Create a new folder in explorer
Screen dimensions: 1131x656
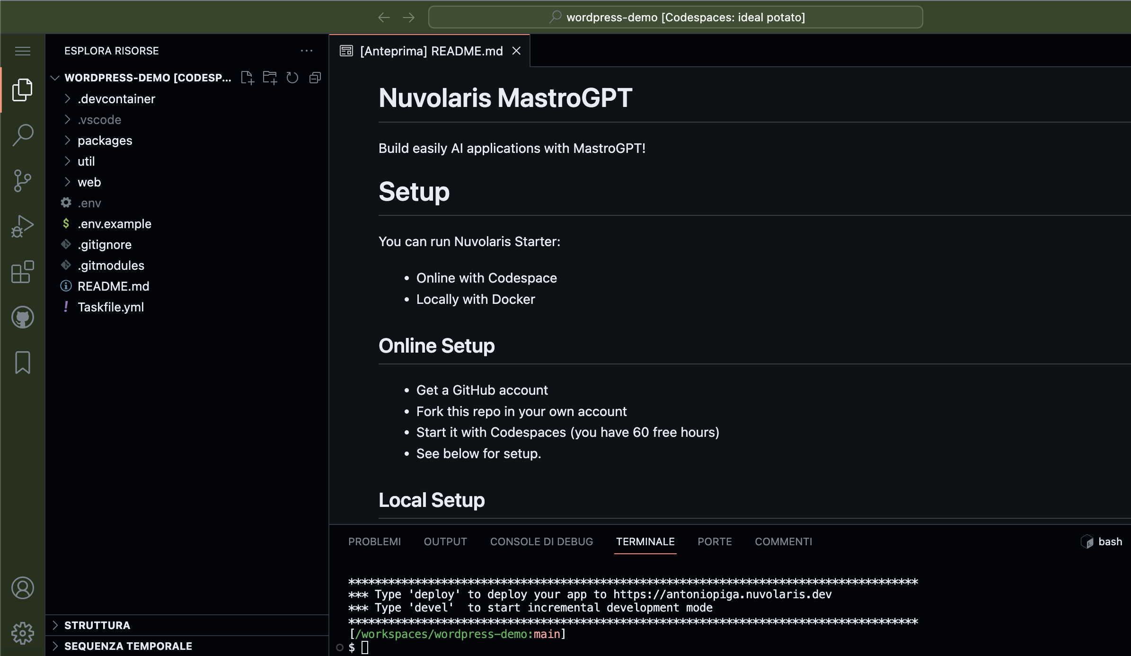tap(270, 77)
